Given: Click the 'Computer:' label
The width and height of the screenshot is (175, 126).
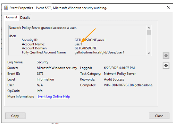Looking at the screenshot, I should tap(88, 85).
